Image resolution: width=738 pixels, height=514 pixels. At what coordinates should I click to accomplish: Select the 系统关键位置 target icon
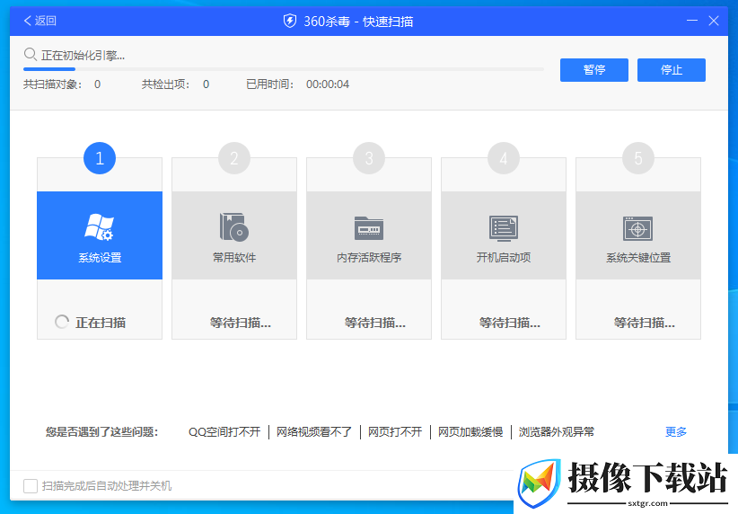[x=637, y=228]
